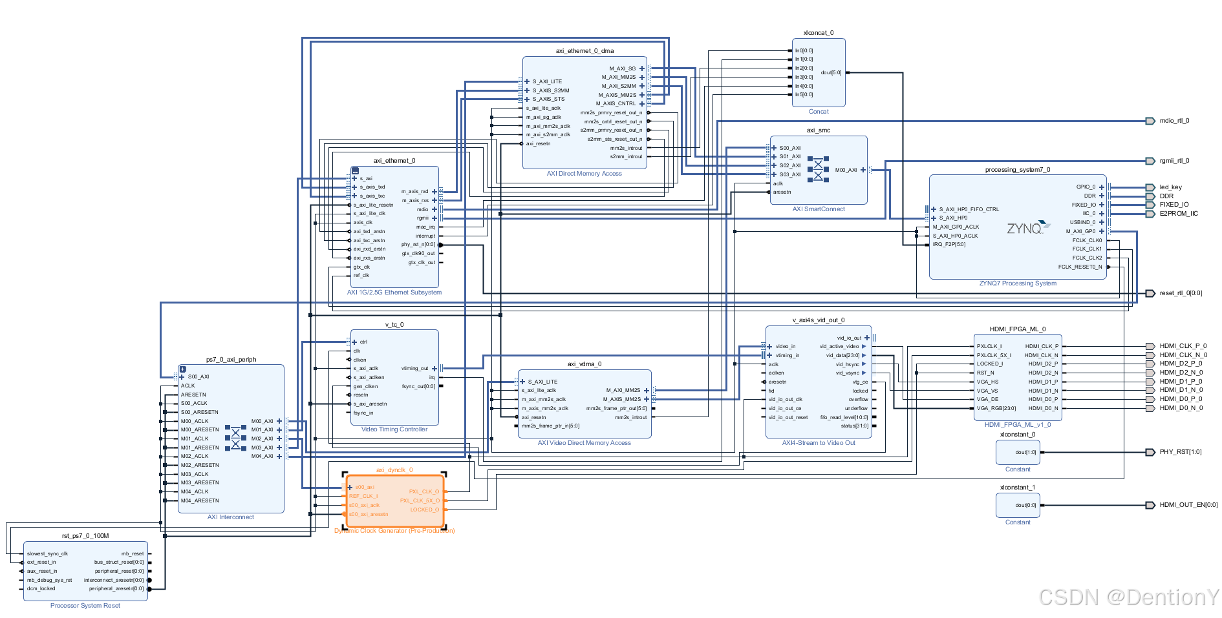Expand the S_AXIS_STS interface pin

point(527,99)
